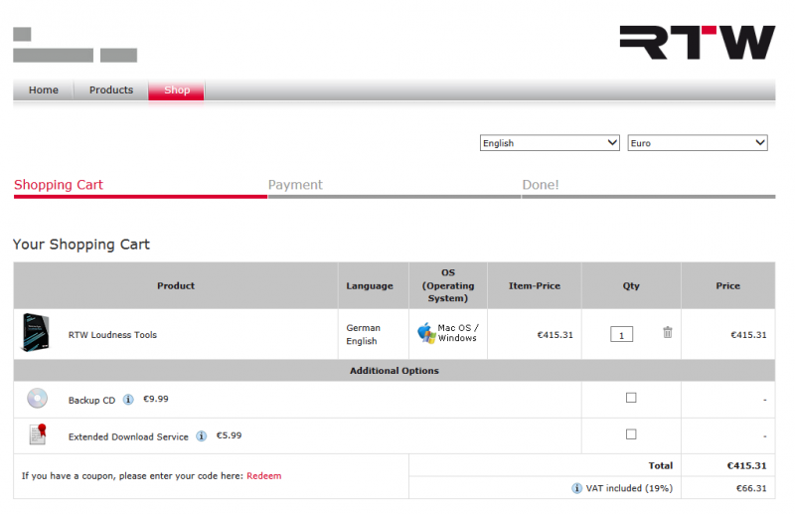Click the VAT included info icon
795x514 pixels.
pyautogui.click(x=576, y=488)
